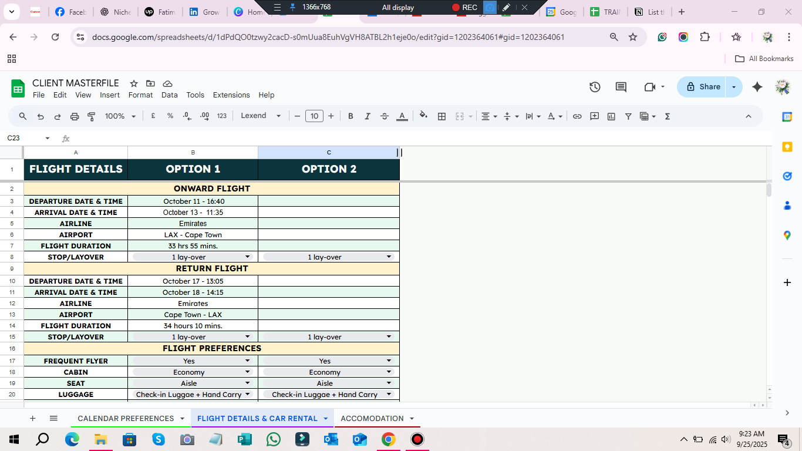Toggle bold formatting
The height and width of the screenshot is (451, 802).
[x=351, y=116]
